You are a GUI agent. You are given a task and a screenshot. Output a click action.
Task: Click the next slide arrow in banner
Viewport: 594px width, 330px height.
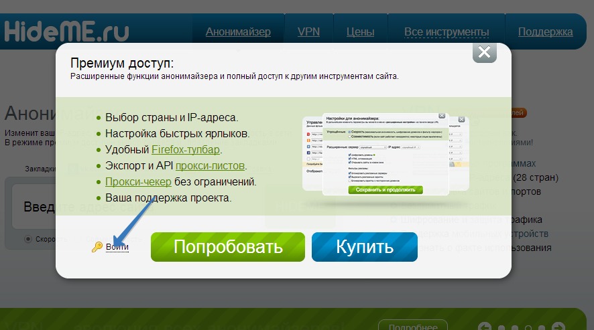[x=558, y=327]
